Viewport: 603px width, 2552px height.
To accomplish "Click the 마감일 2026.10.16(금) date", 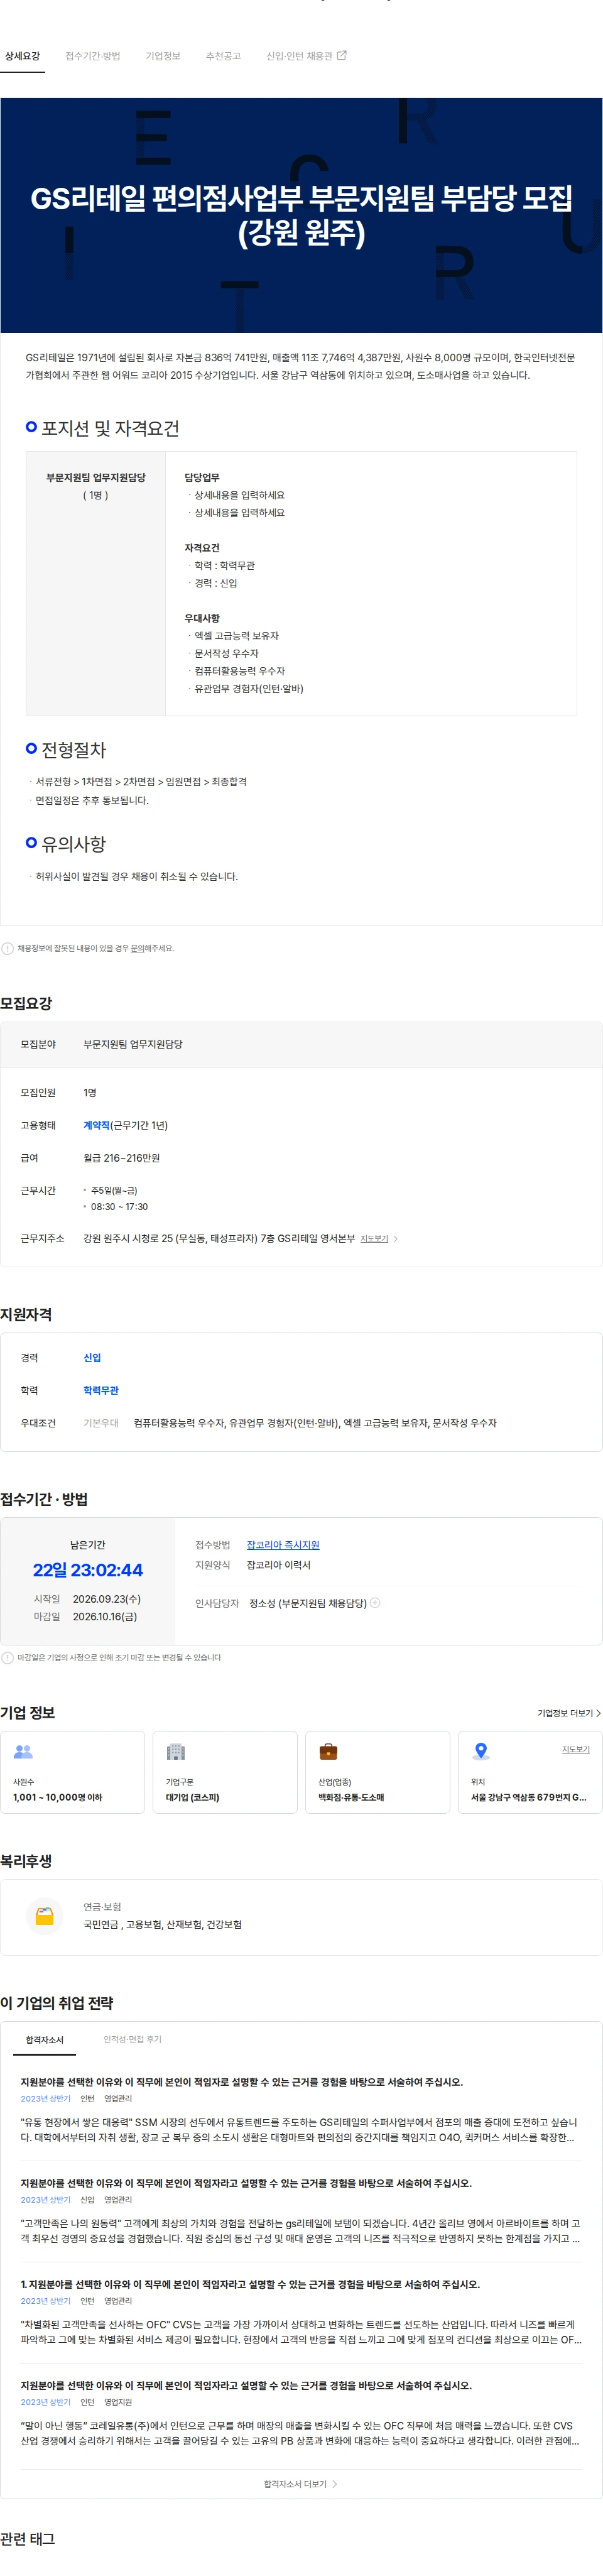I will coord(105,1617).
